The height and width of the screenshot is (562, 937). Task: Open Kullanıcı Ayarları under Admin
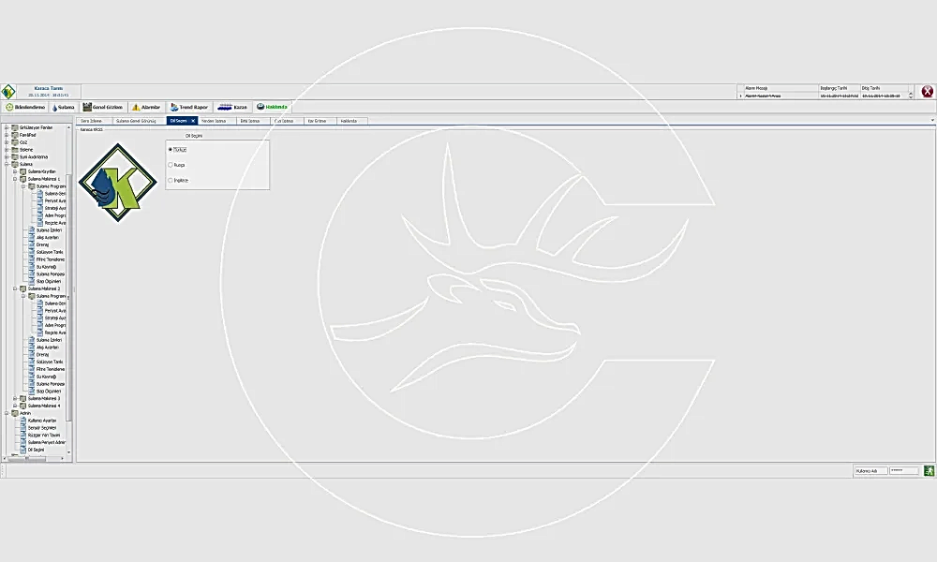tap(43, 421)
